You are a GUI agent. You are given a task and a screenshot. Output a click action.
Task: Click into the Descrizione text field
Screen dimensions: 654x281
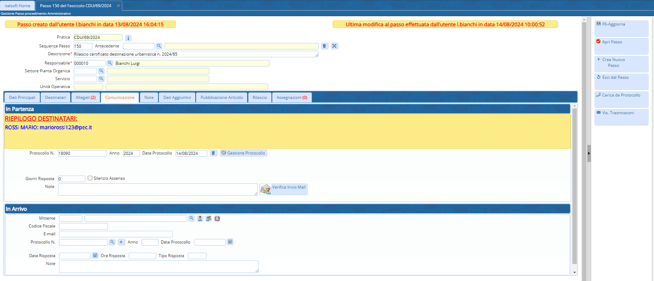pos(196,54)
